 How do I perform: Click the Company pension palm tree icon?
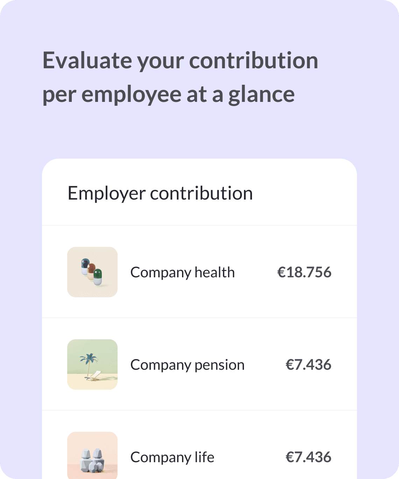pyautogui.click(x=92, y=365)
